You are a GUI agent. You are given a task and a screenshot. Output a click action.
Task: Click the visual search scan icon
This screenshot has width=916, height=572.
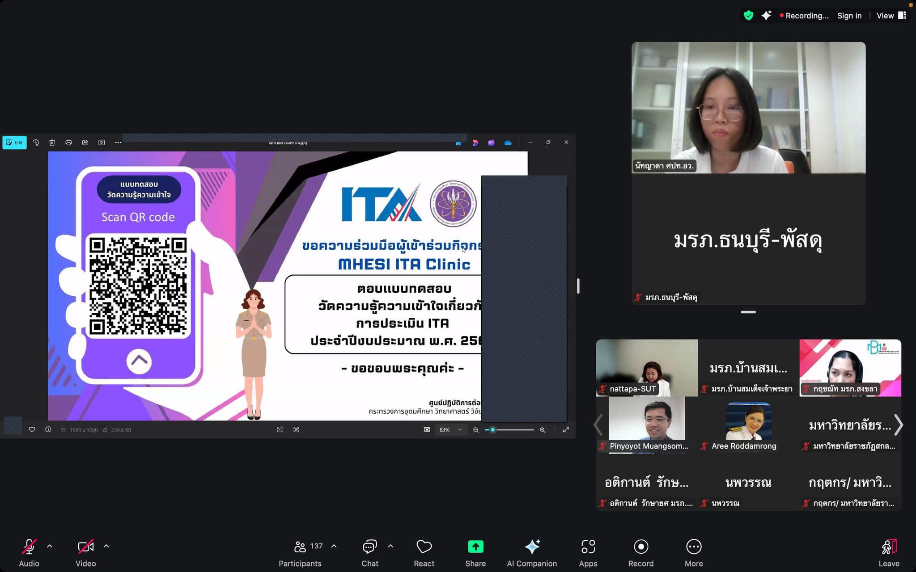point(280,429)
